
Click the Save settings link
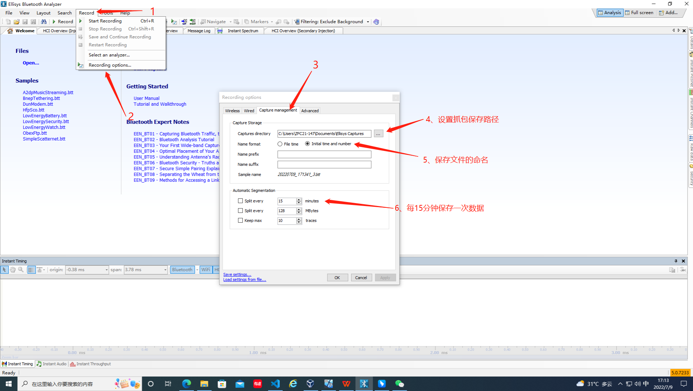click(x=237, y=274)
